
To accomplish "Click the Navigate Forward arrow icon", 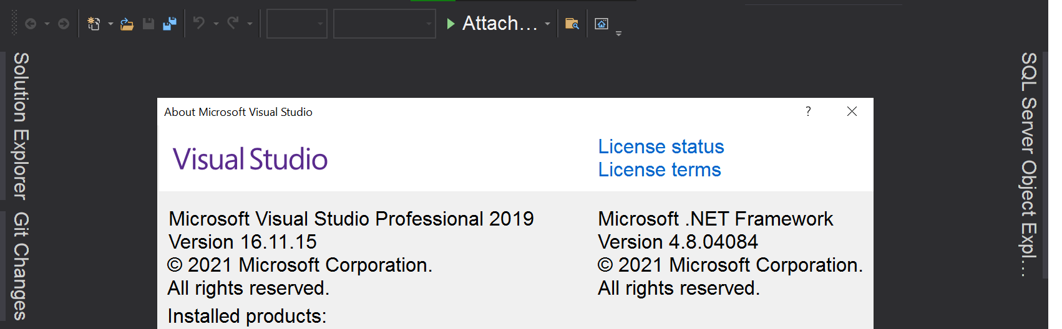I will click(x=64, y=24).
